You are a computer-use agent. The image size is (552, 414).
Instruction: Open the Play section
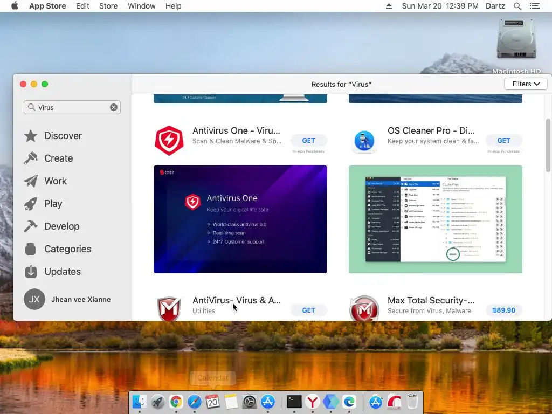43,204
